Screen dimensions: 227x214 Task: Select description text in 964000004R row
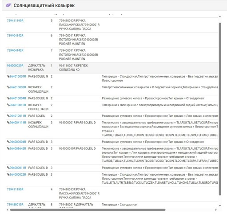[x=153, y=142]
